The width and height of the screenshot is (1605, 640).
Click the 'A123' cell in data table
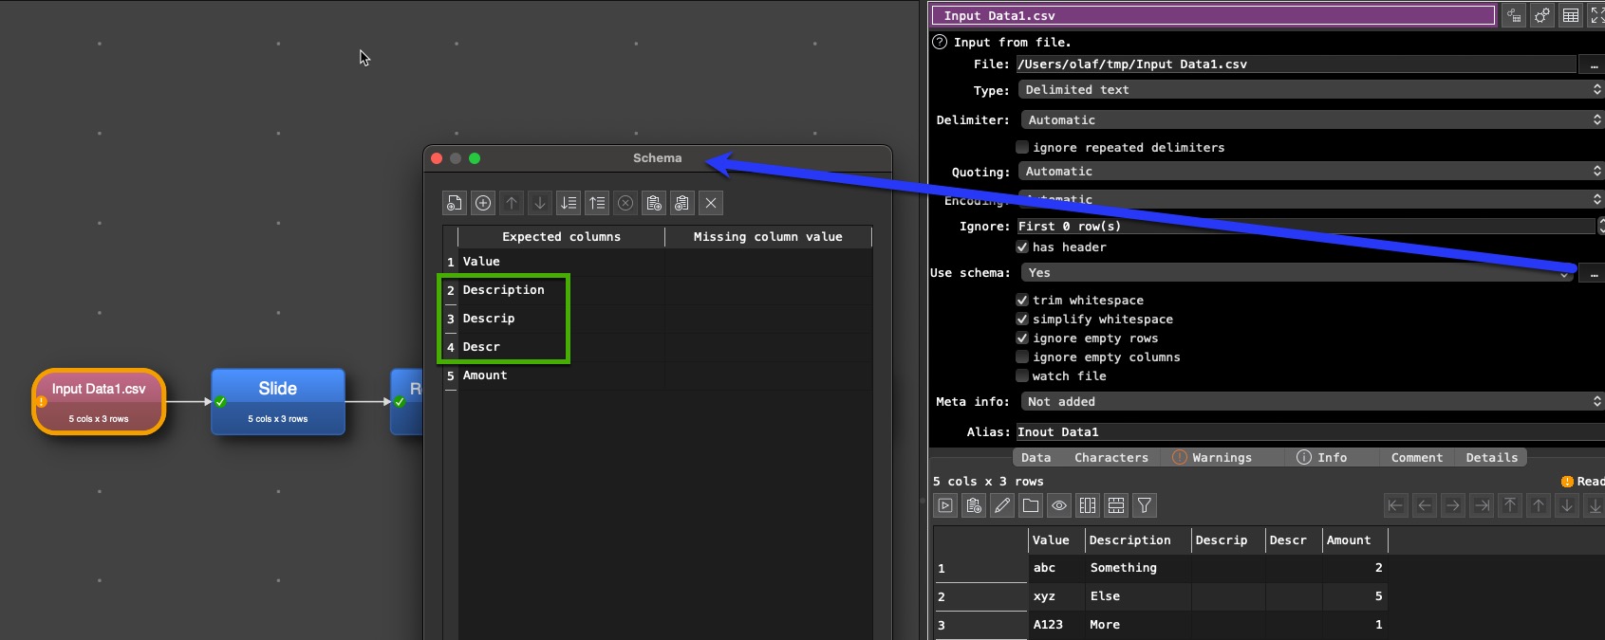(x=1056, y=625)
